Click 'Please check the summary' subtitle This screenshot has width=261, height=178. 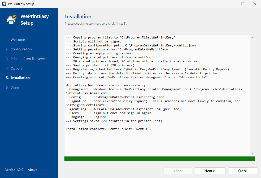click(x=96, y=24)
